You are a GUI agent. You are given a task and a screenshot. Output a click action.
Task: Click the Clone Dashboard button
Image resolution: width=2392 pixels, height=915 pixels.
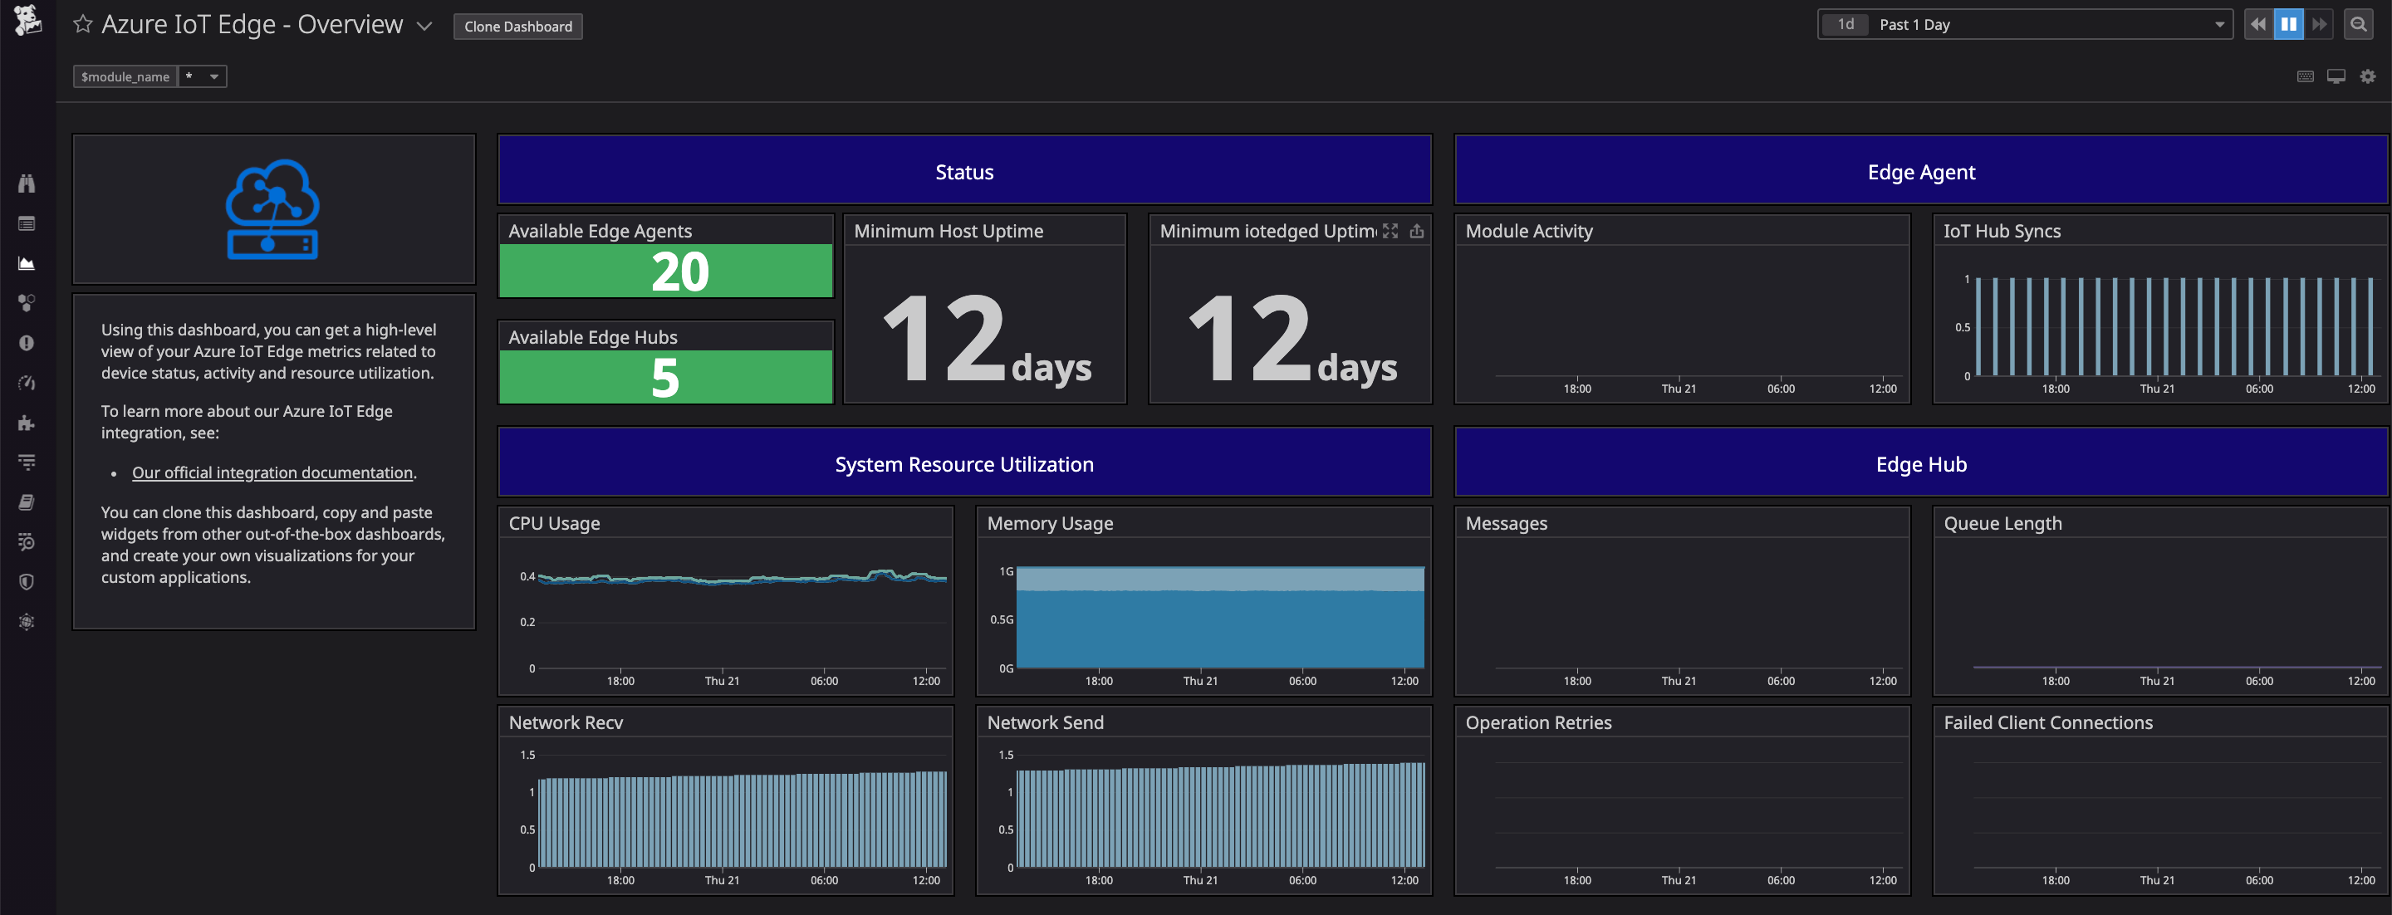[517, 26]
